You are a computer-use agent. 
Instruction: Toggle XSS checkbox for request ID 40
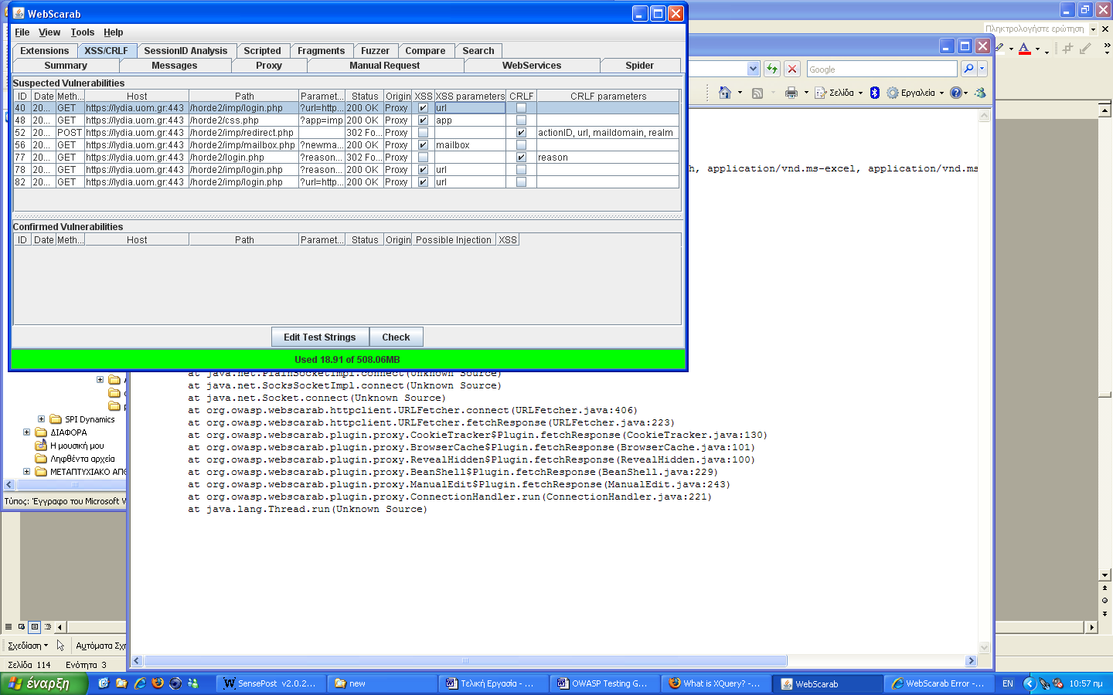(423, 108)
